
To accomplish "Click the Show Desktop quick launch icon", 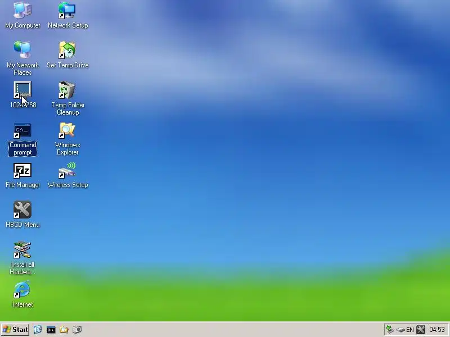I will (38, 330).
